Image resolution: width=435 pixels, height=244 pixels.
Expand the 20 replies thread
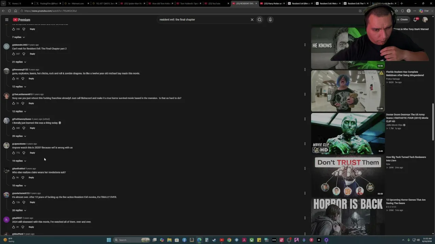(x=19, y=210)
